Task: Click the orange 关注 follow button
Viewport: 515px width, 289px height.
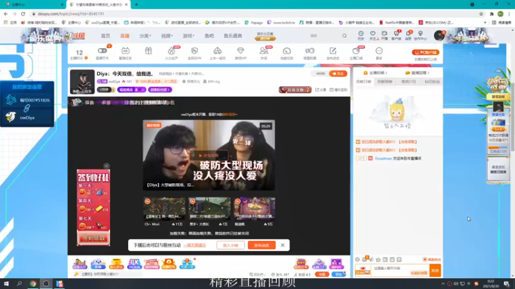Action: pos(338,74)
